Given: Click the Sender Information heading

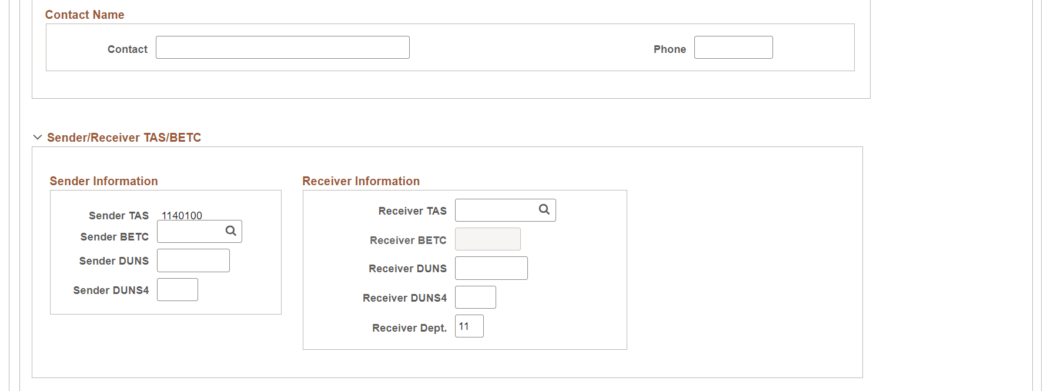Looking at the screenshot, I should [x=103, y=181].
